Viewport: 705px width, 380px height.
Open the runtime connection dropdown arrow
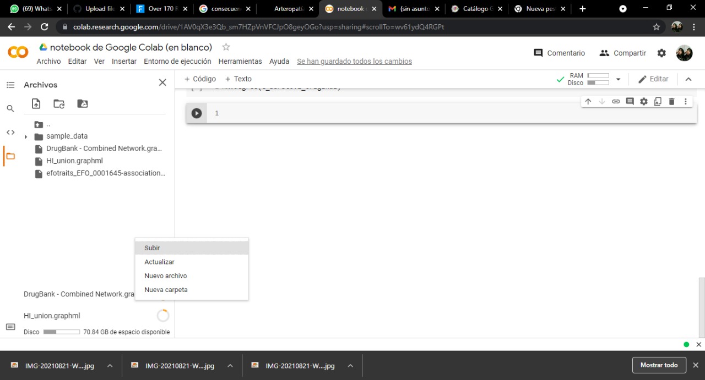pyautogui.click(x=618, y=79)
